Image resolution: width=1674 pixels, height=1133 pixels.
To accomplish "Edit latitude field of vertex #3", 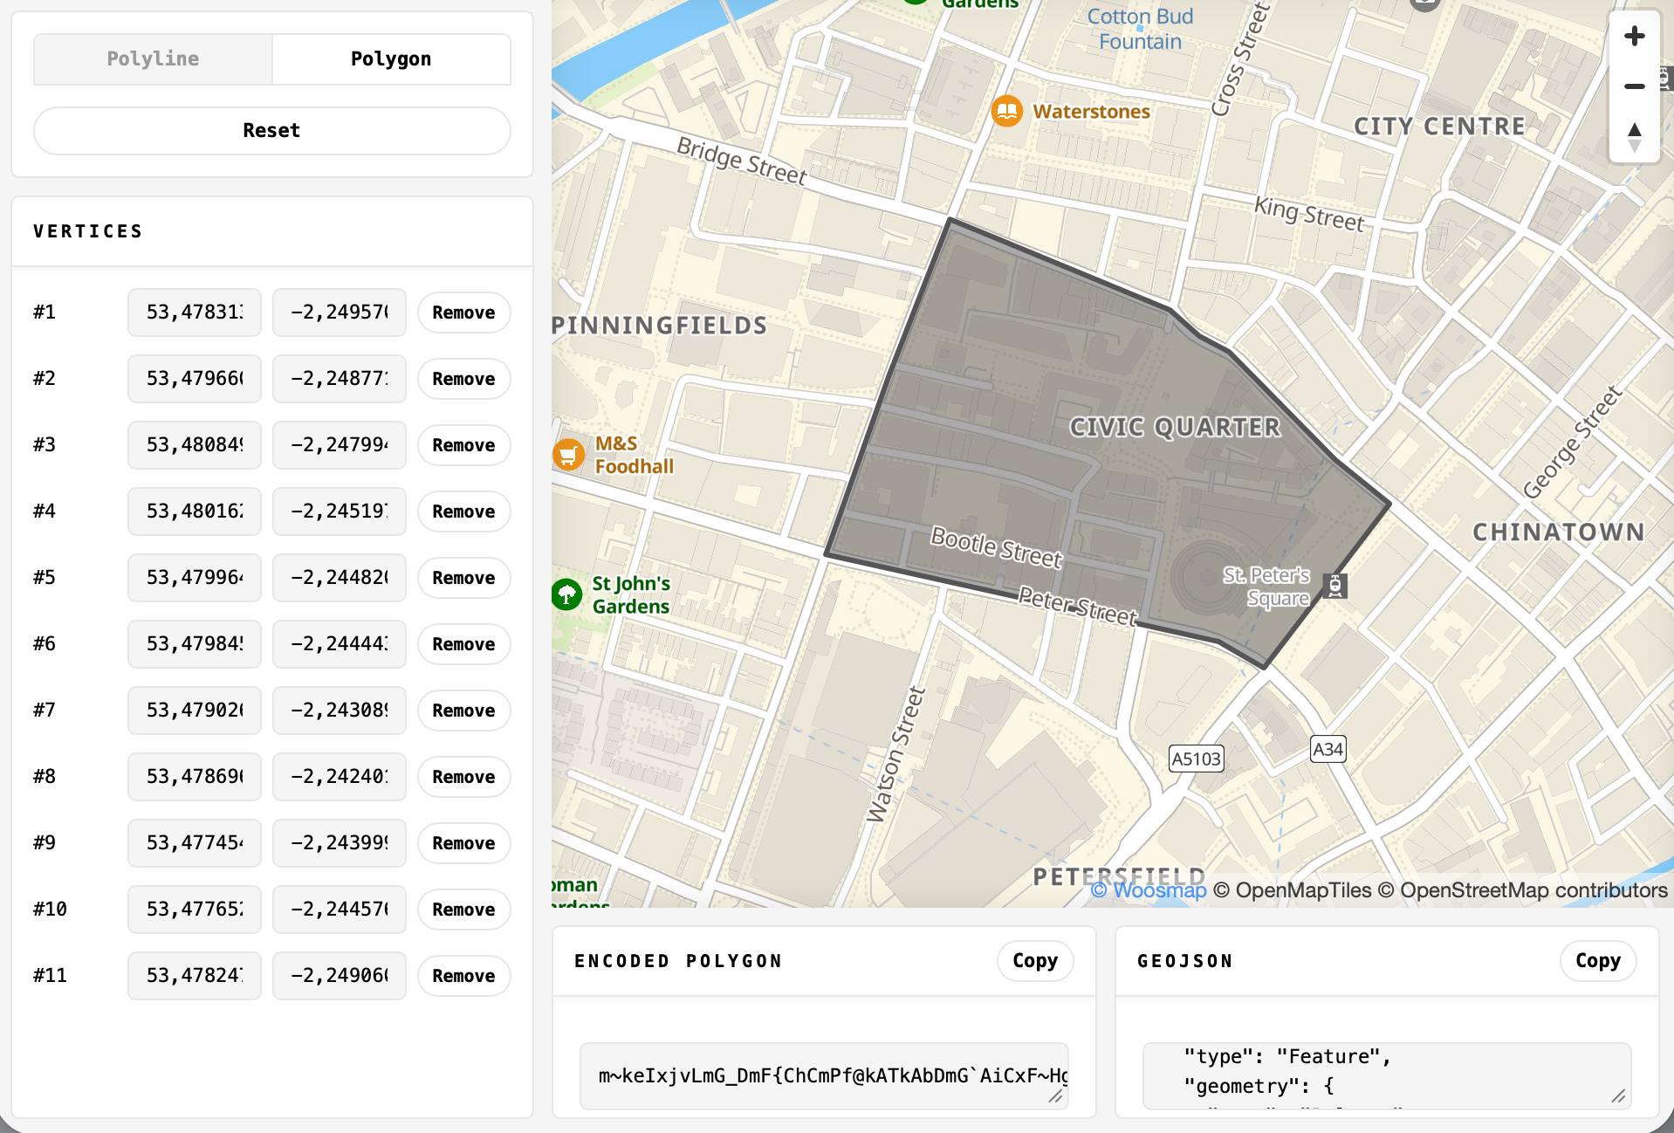I will (195, 445).
